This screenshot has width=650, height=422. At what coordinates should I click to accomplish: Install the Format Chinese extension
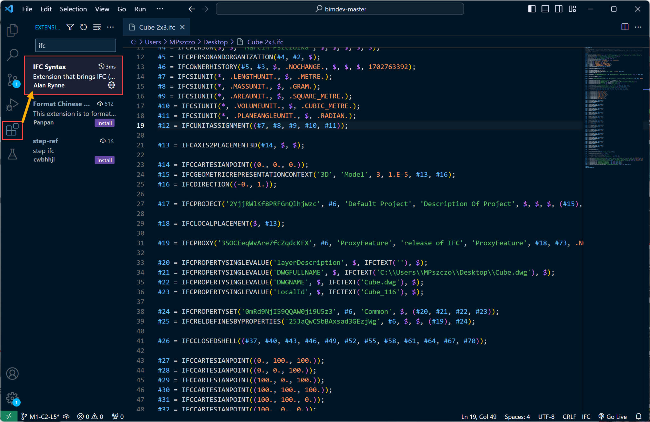[104, 123]
